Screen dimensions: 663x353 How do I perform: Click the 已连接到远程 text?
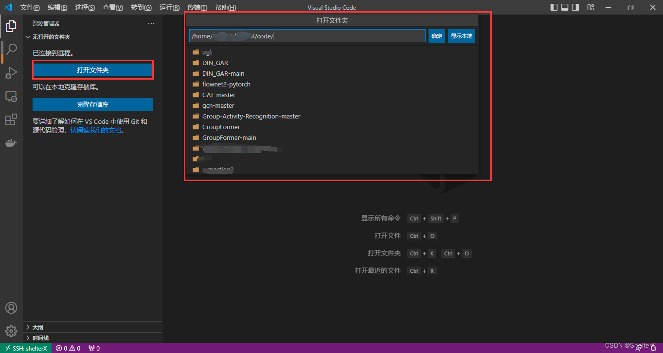coord(53,52)
